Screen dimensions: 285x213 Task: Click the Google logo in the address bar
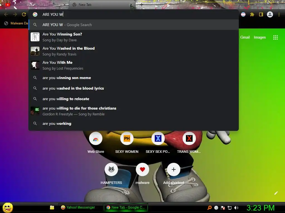pyautogui.click(x=35, y=14)
